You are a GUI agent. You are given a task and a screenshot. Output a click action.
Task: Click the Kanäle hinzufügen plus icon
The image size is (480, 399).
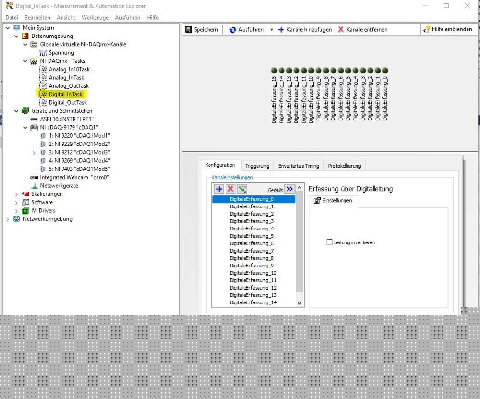tap(281, 30)
